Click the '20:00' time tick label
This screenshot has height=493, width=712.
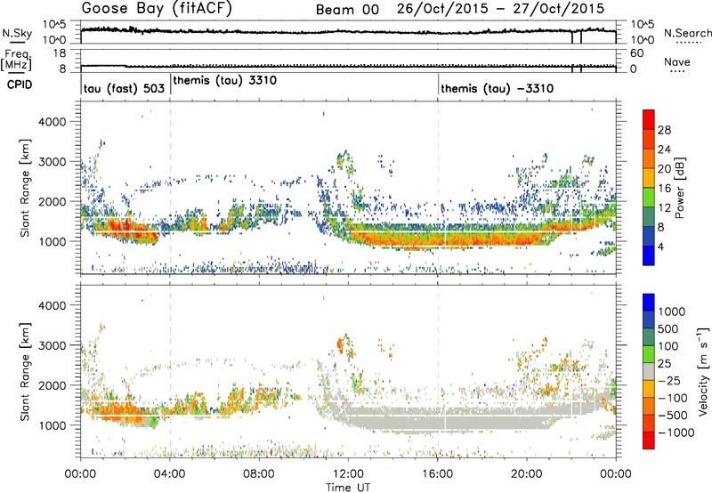pos(527,474)
